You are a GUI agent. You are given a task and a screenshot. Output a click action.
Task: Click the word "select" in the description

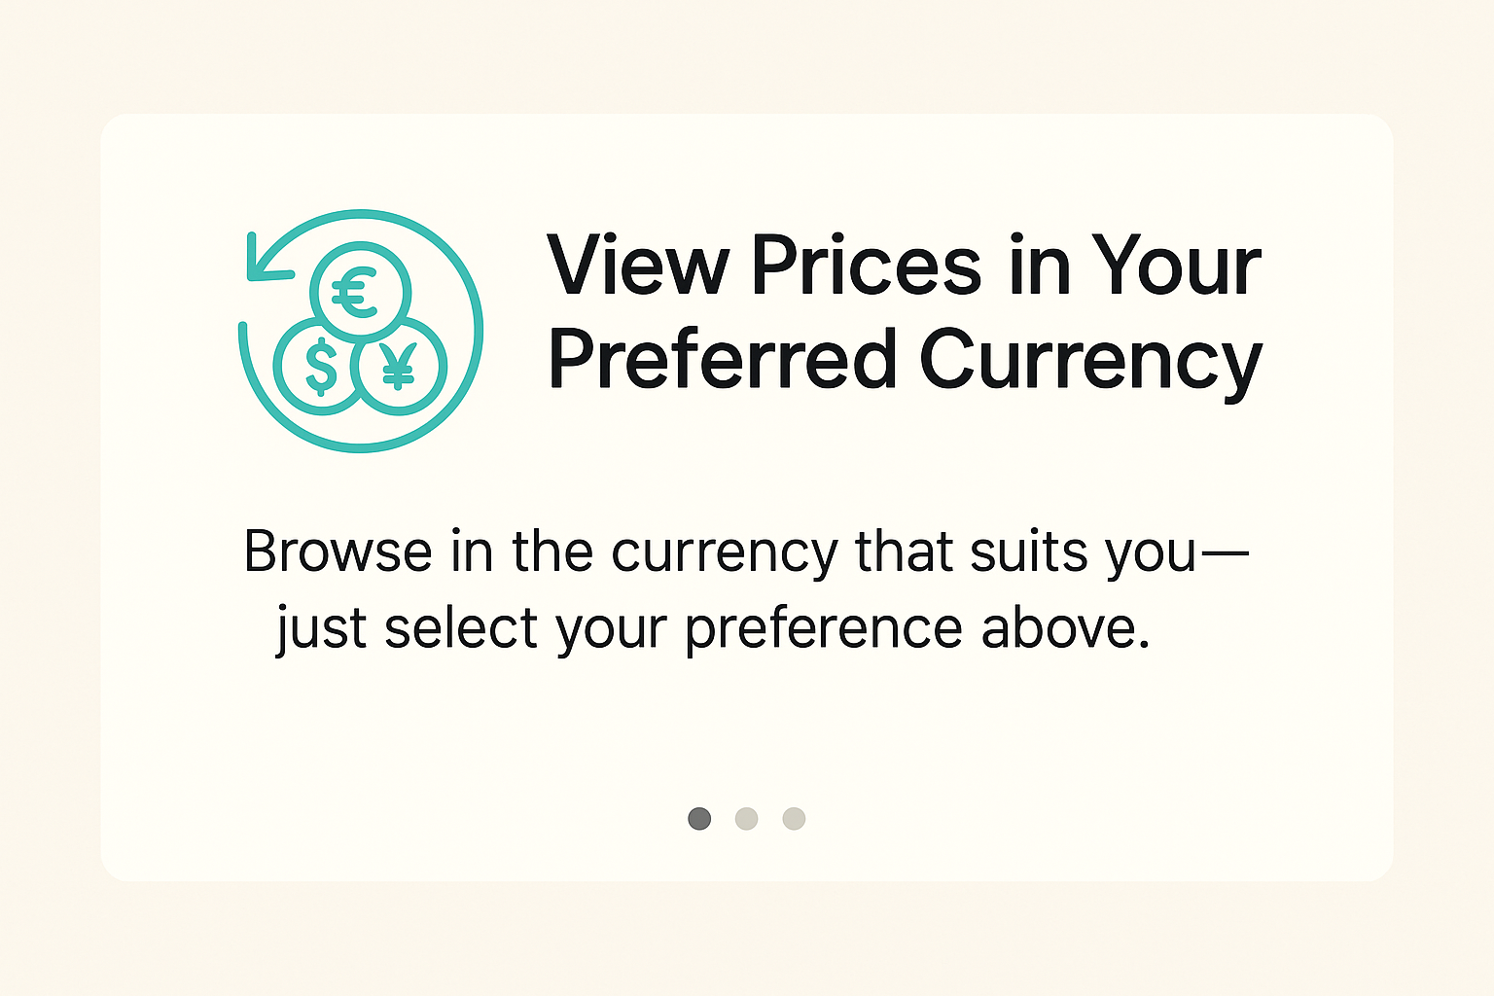point(461,627)
